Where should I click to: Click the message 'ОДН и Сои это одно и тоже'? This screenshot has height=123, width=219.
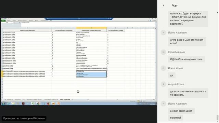coord(186,59)
